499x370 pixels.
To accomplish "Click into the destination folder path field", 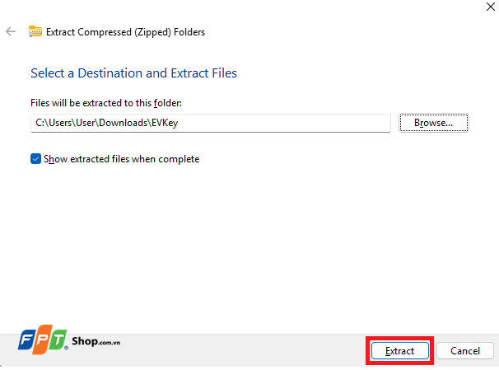I will tap(210, 123).
